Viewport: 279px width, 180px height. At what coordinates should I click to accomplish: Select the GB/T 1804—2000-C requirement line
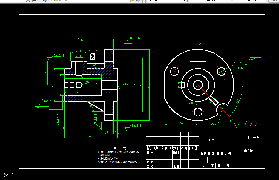[x=117, y=162]
